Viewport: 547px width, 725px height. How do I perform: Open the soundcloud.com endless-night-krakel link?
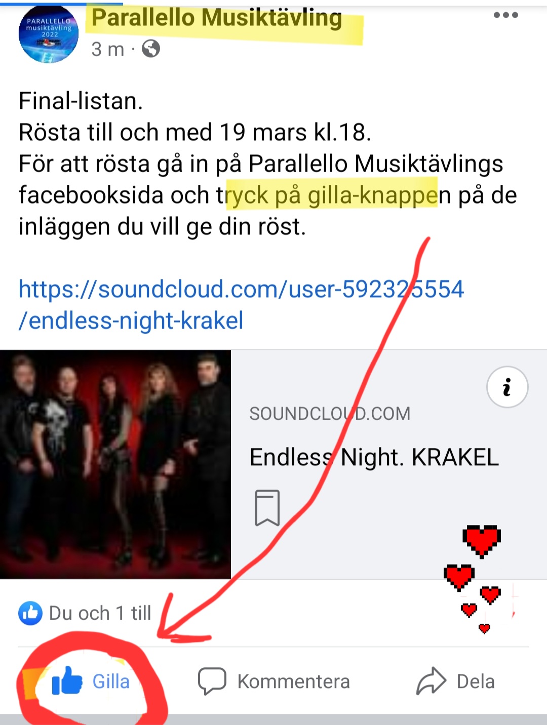(241, 304)
